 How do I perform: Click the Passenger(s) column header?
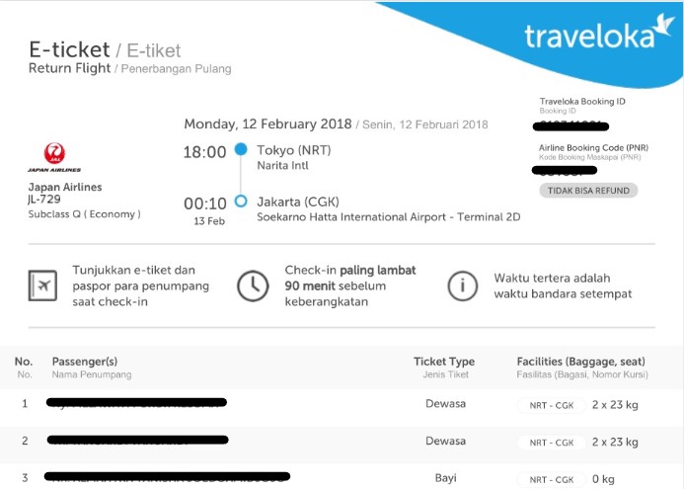[x=85, y=362]
